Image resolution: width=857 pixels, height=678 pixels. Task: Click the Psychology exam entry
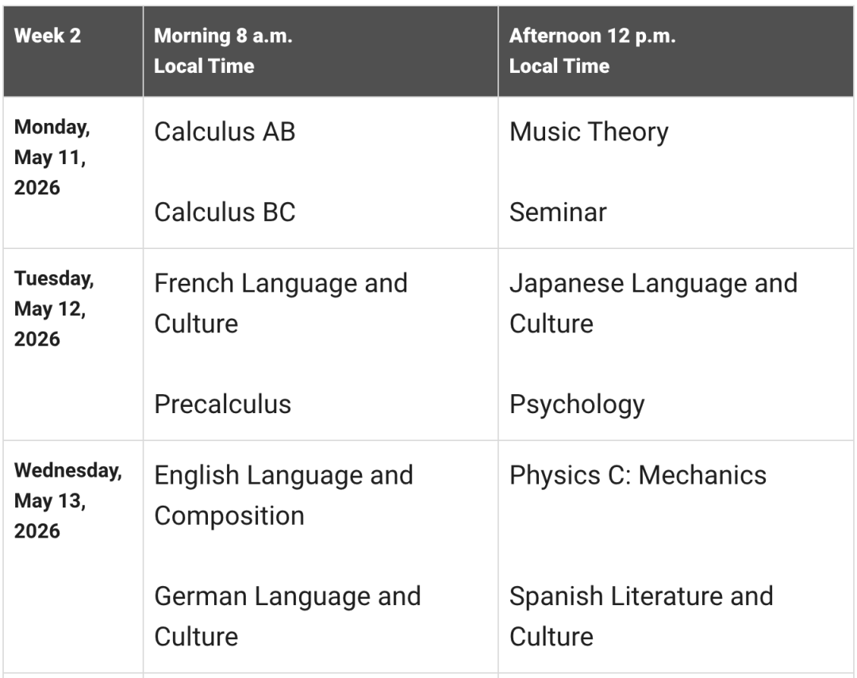point(577,405)
